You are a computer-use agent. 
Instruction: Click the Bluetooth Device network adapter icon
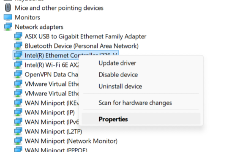(x=18, y=46)
